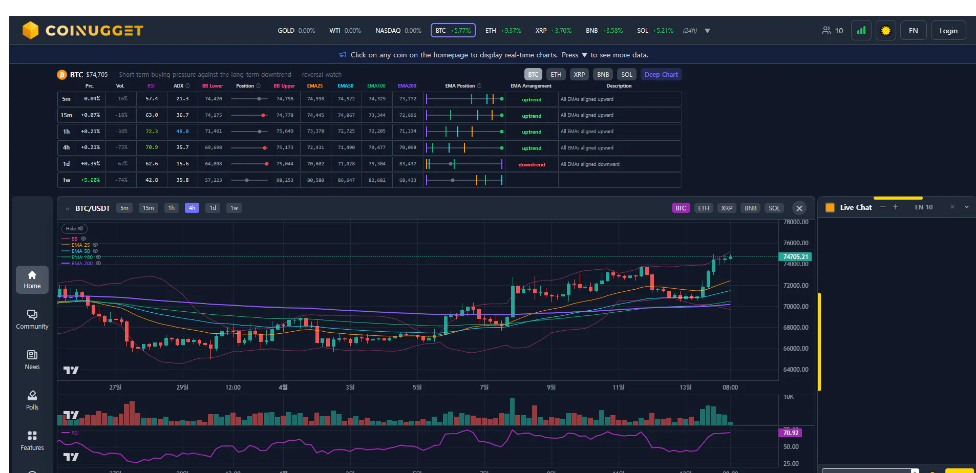Screen dimensions: 976x473
Task: Select the ETH ticker in the header bar
Action: (x=503, y=31)
